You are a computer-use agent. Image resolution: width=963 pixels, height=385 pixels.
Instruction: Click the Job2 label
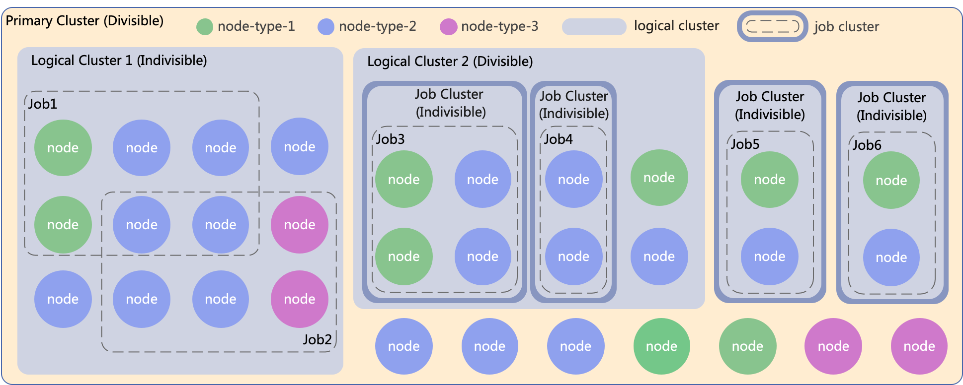pos(317,339)
